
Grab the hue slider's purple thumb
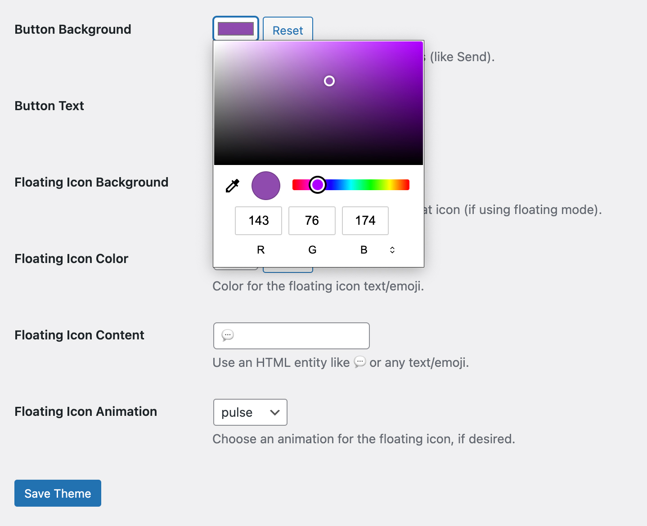pyautogui.click(x=318, y=185)
